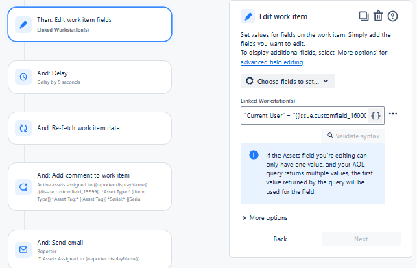Open help with the question mark icon

pos(392,16)
